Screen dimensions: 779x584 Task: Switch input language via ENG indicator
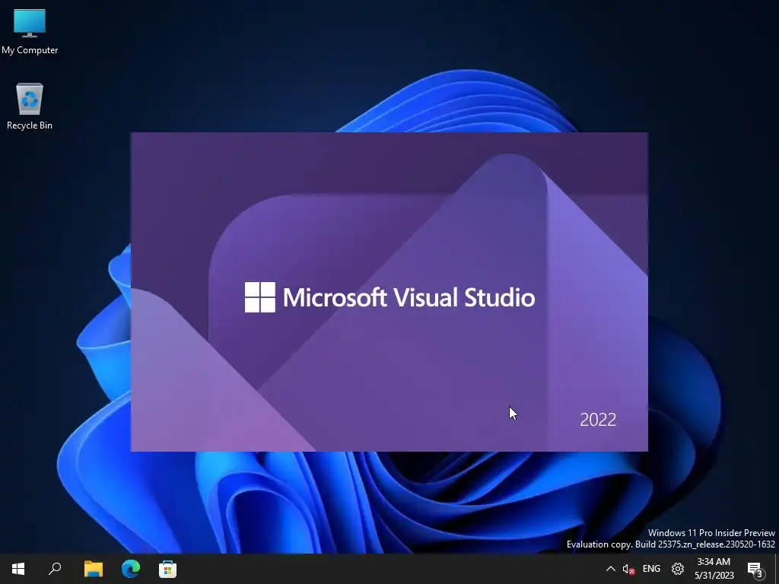(651, 569)
